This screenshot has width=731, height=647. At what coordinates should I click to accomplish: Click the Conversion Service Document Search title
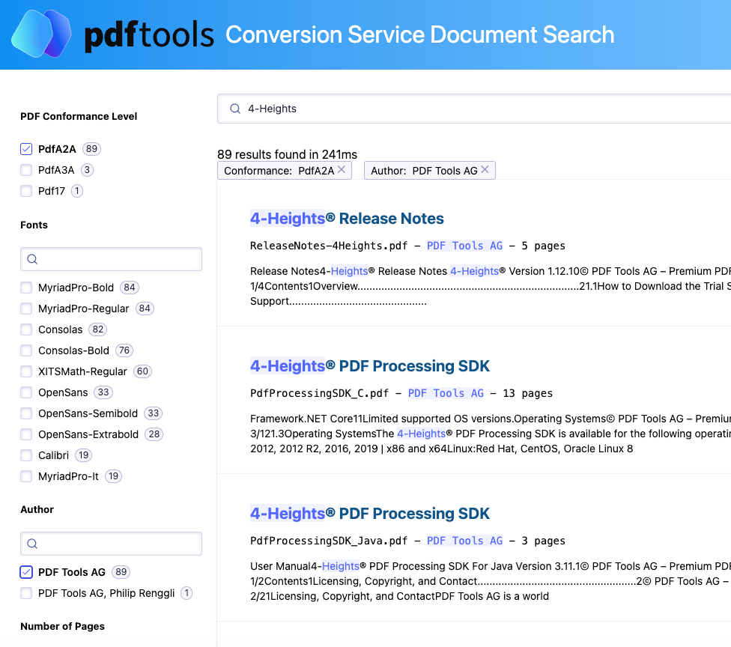point(420,34)
